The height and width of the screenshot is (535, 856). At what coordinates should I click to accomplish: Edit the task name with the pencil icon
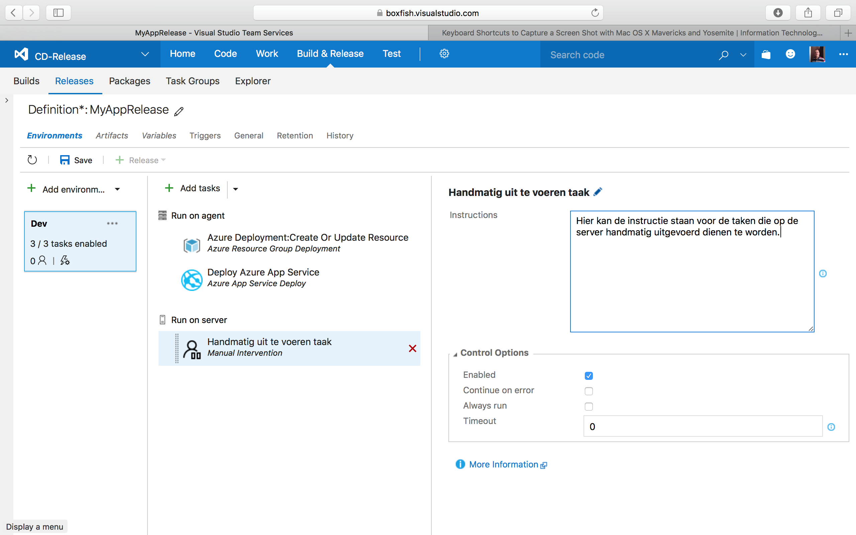click(598, 191)
